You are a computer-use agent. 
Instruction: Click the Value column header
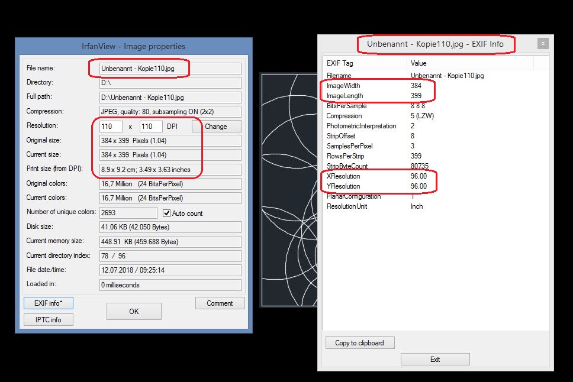[x=471, y=63]
